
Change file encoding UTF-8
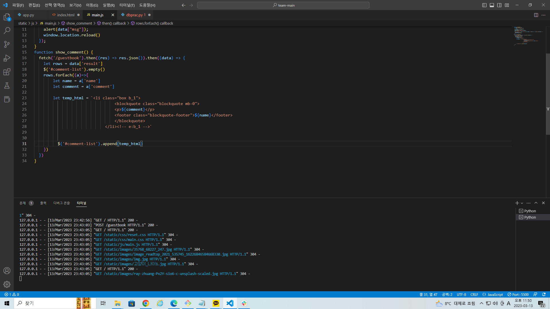pos(461,294)
